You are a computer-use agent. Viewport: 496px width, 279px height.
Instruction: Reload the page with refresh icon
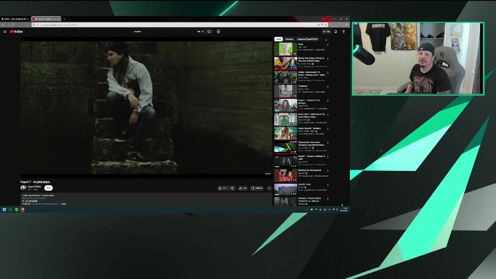(x=13, y=25)
